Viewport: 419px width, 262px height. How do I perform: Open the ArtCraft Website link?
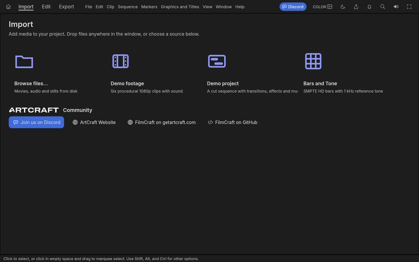(x=94, y=122)
